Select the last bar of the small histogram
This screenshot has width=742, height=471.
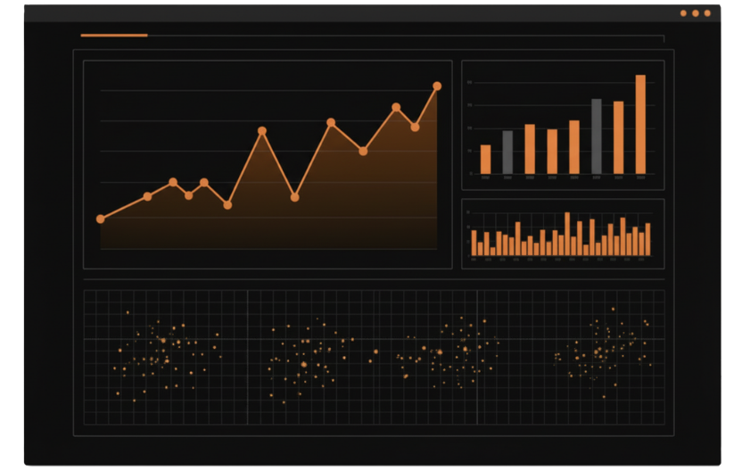647,240
